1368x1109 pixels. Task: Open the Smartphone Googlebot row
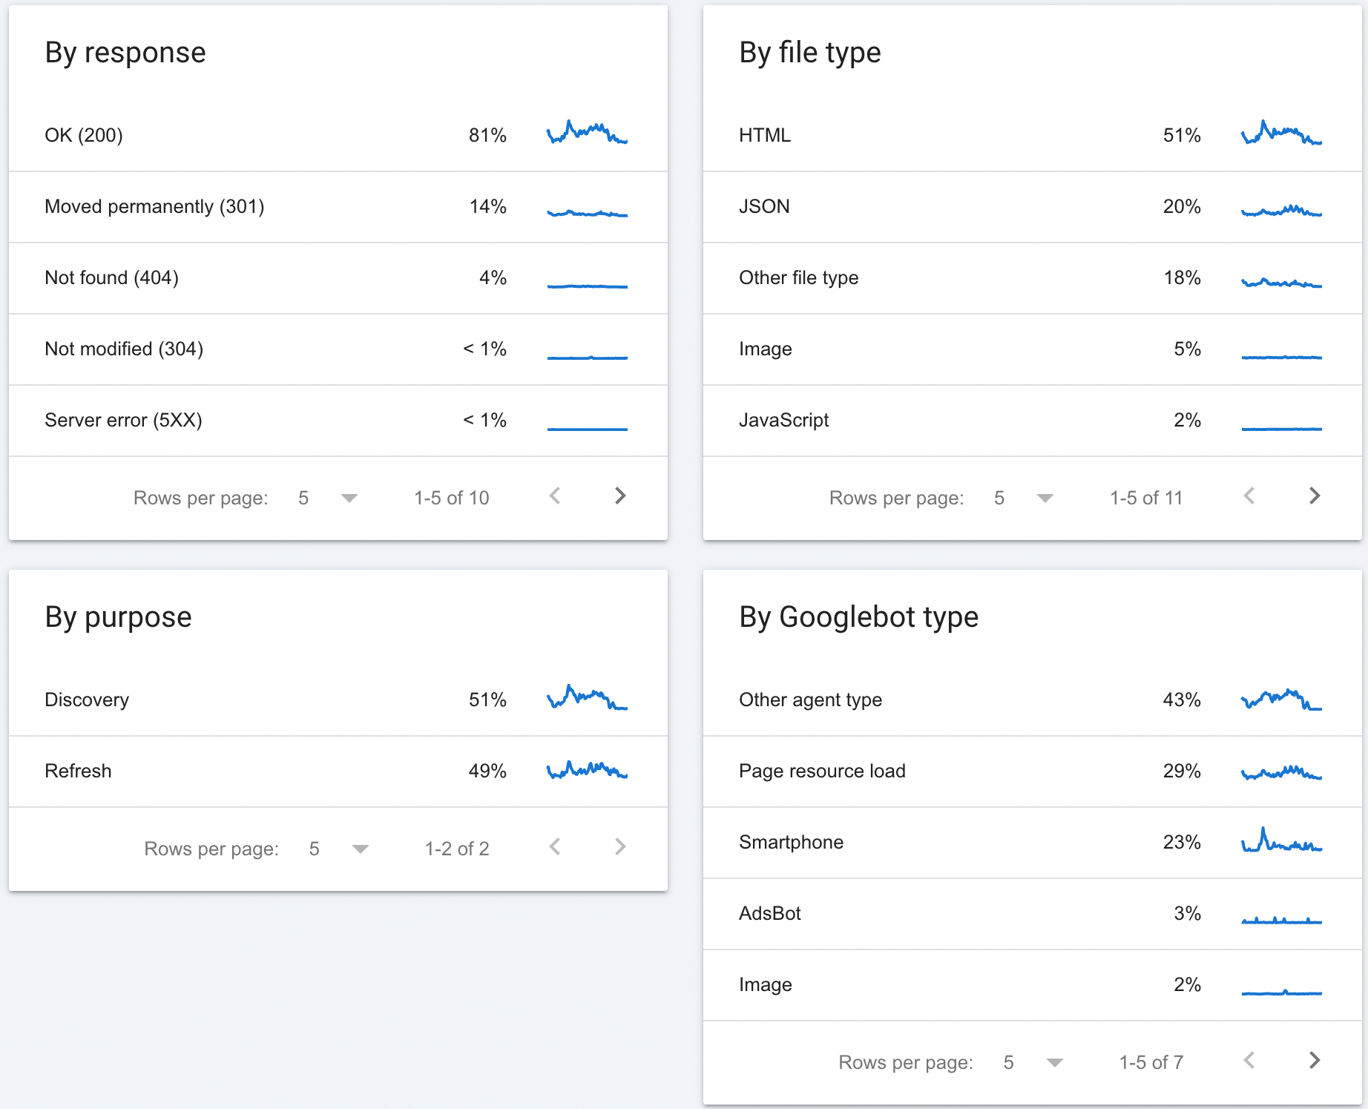click(1033, 843)
